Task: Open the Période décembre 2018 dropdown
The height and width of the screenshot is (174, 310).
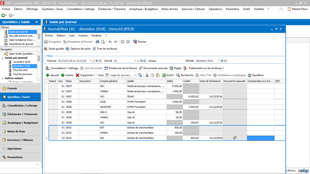Action: coord(219,61)
